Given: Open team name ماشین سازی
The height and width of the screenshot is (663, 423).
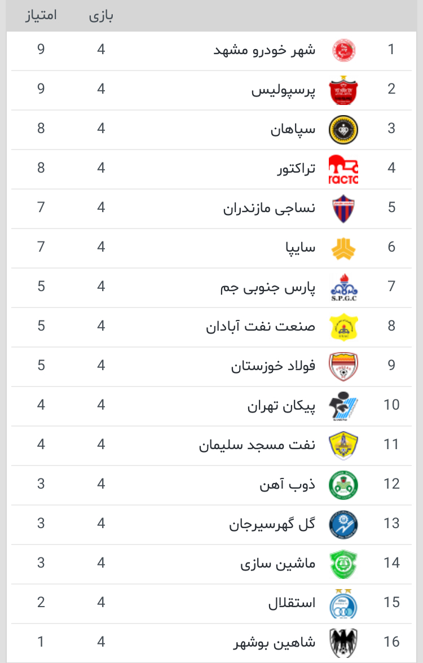Looking at the screenshot, I should pyautogui.click(x=278, y=564).
